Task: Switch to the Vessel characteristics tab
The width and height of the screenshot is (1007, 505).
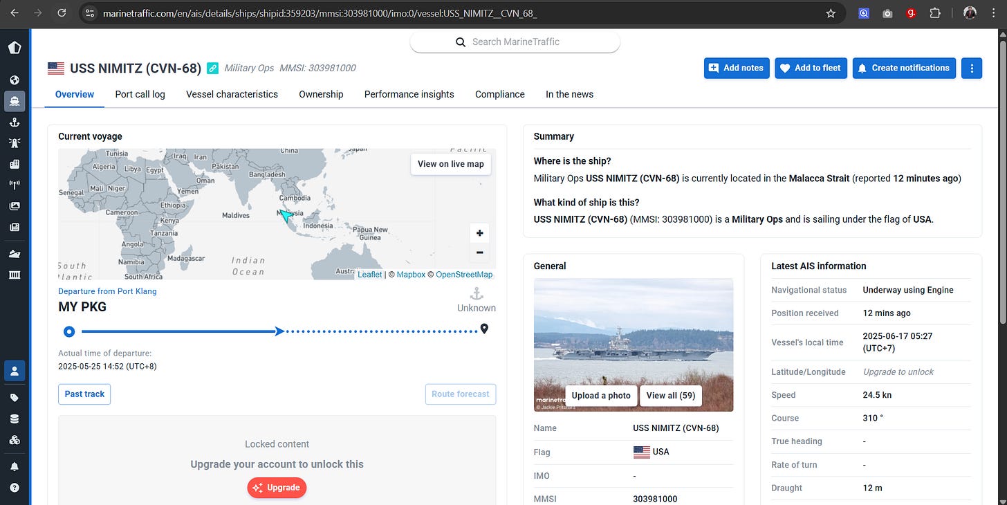Action: coord(232,94)
